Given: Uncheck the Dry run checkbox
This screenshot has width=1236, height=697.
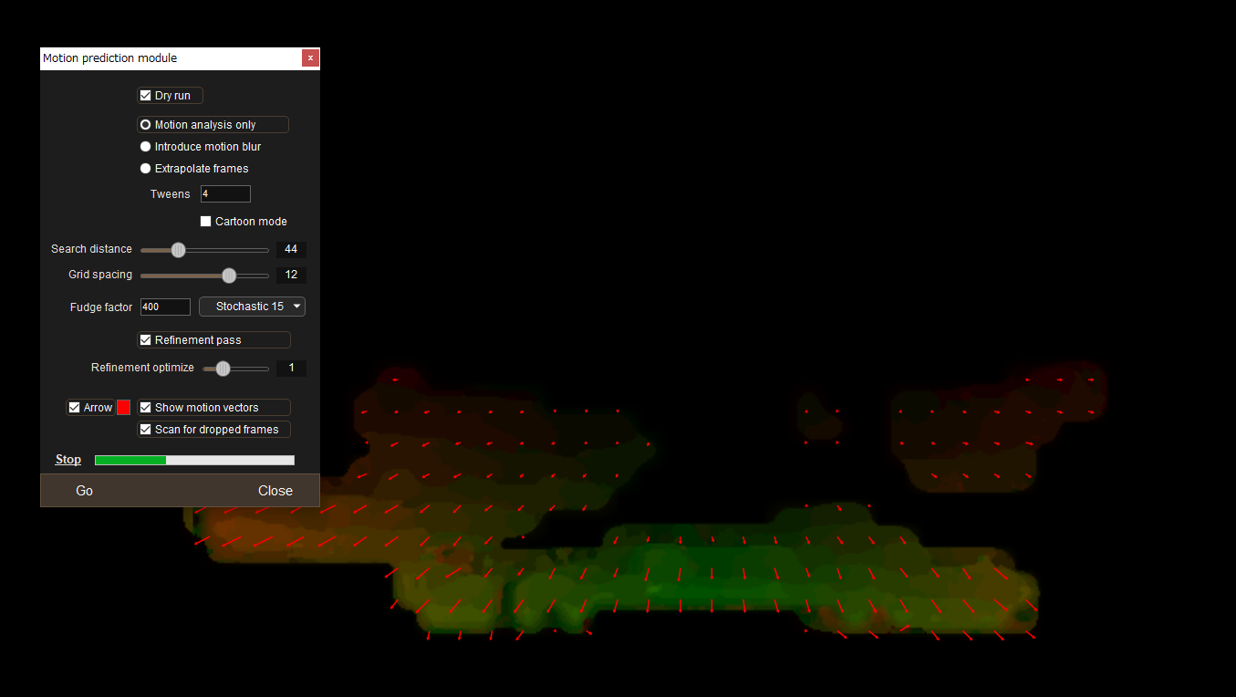Looking at the screenshot, I should pos(146,96).
